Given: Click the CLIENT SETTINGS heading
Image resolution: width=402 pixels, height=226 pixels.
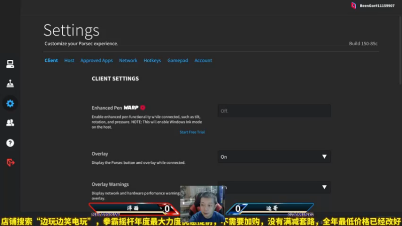Looking at the screenshot, I should [116, 79].
